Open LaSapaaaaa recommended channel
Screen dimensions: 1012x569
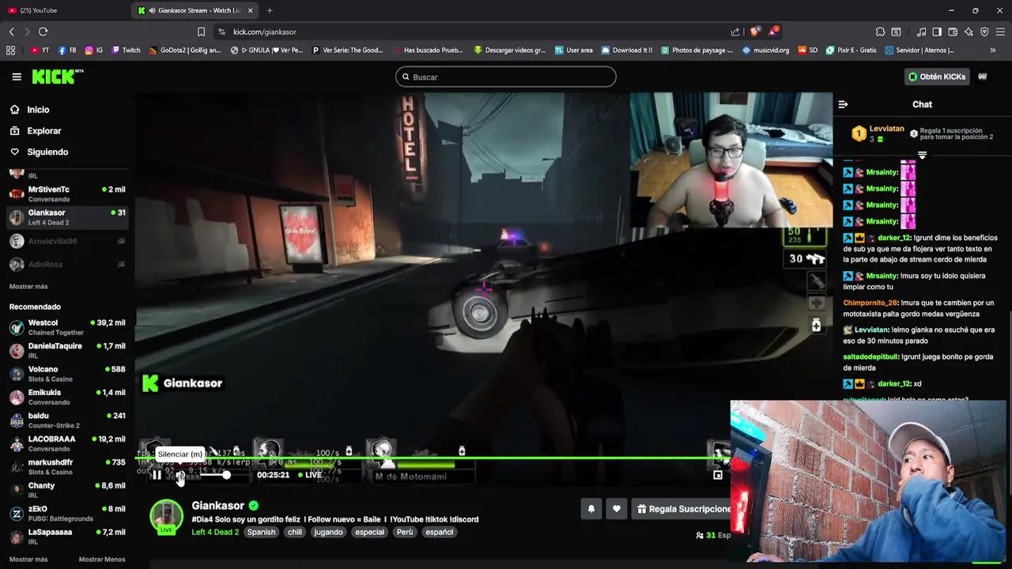tap(67, 536)
